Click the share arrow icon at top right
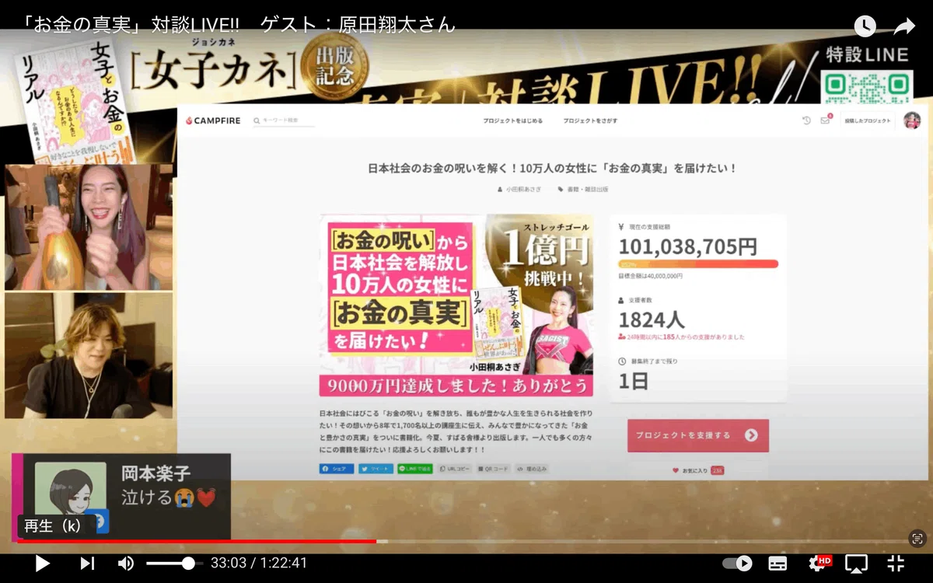 point(904,26)
